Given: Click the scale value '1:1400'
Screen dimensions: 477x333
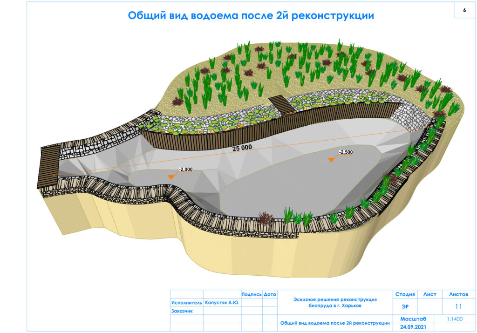Looking at the screenshot, I should [455, 319].
